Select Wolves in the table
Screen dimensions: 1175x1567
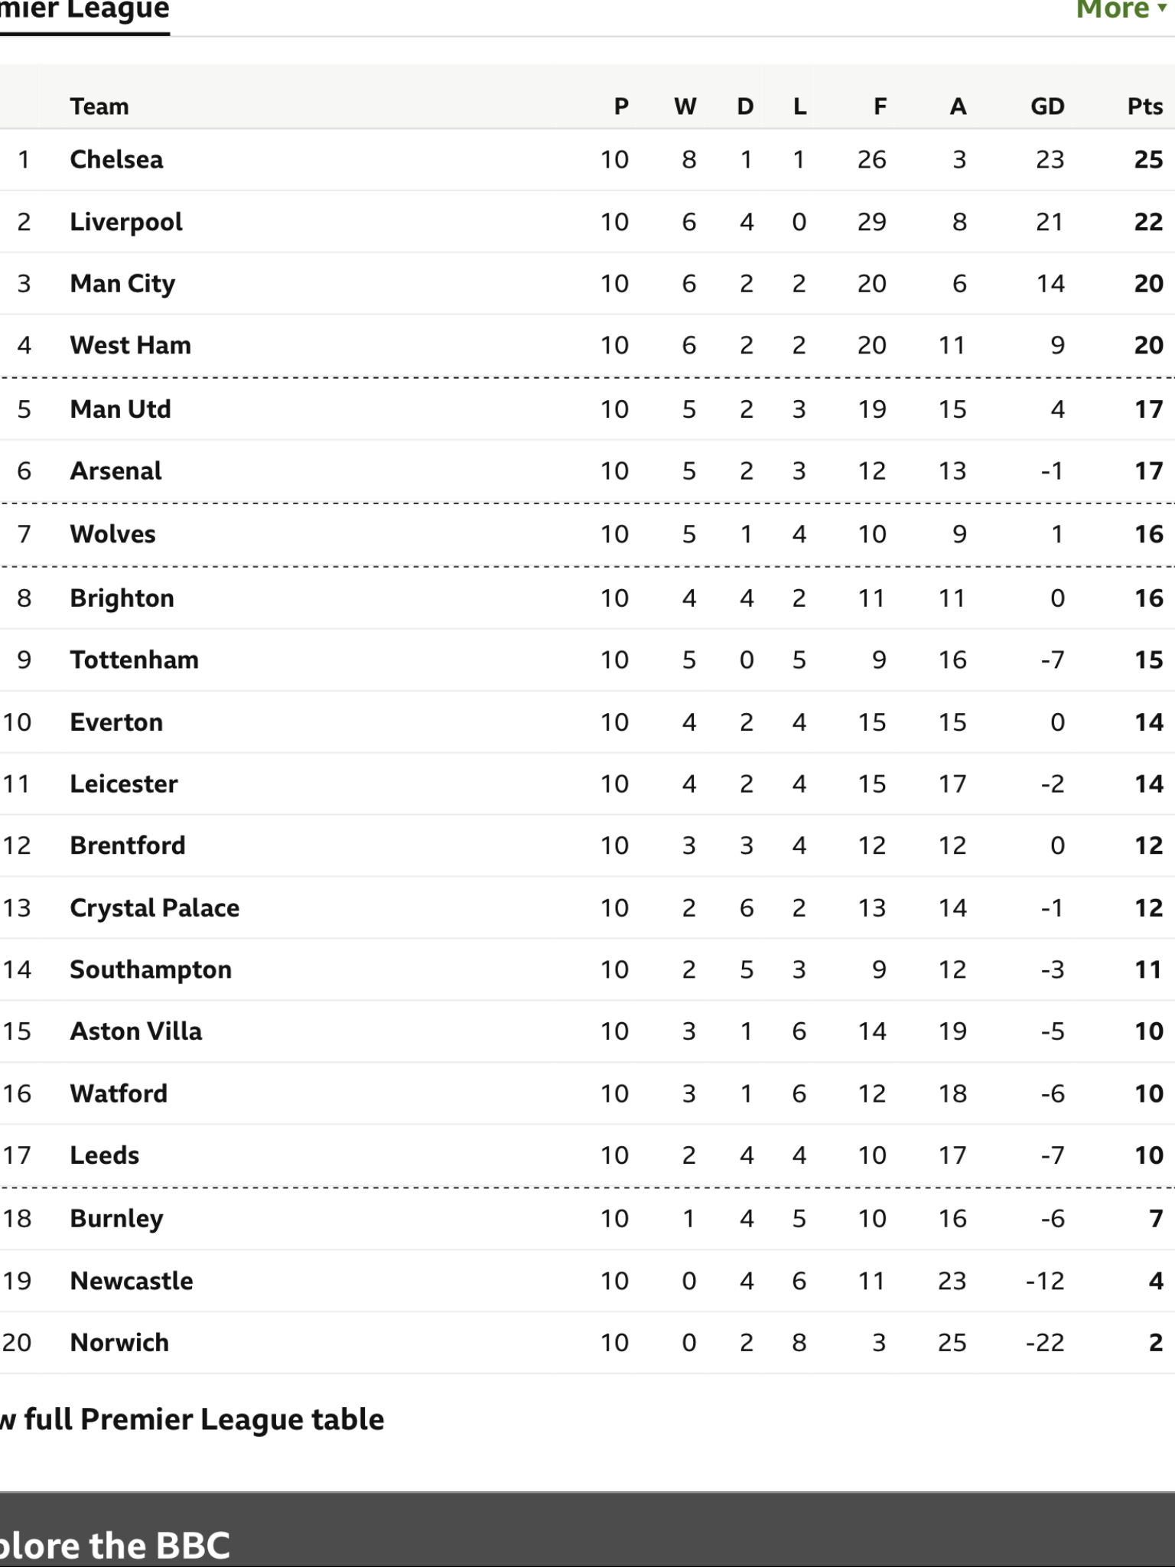[112, 534]
